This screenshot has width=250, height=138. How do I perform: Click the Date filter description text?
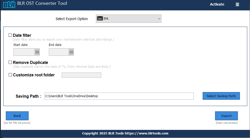coord(63,40)
